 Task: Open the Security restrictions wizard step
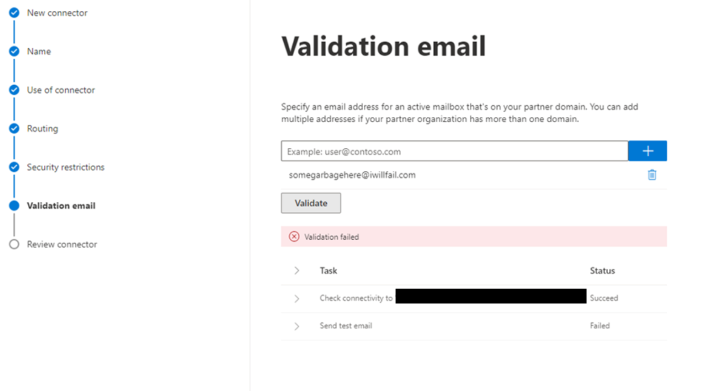click(x=65, y=167)
